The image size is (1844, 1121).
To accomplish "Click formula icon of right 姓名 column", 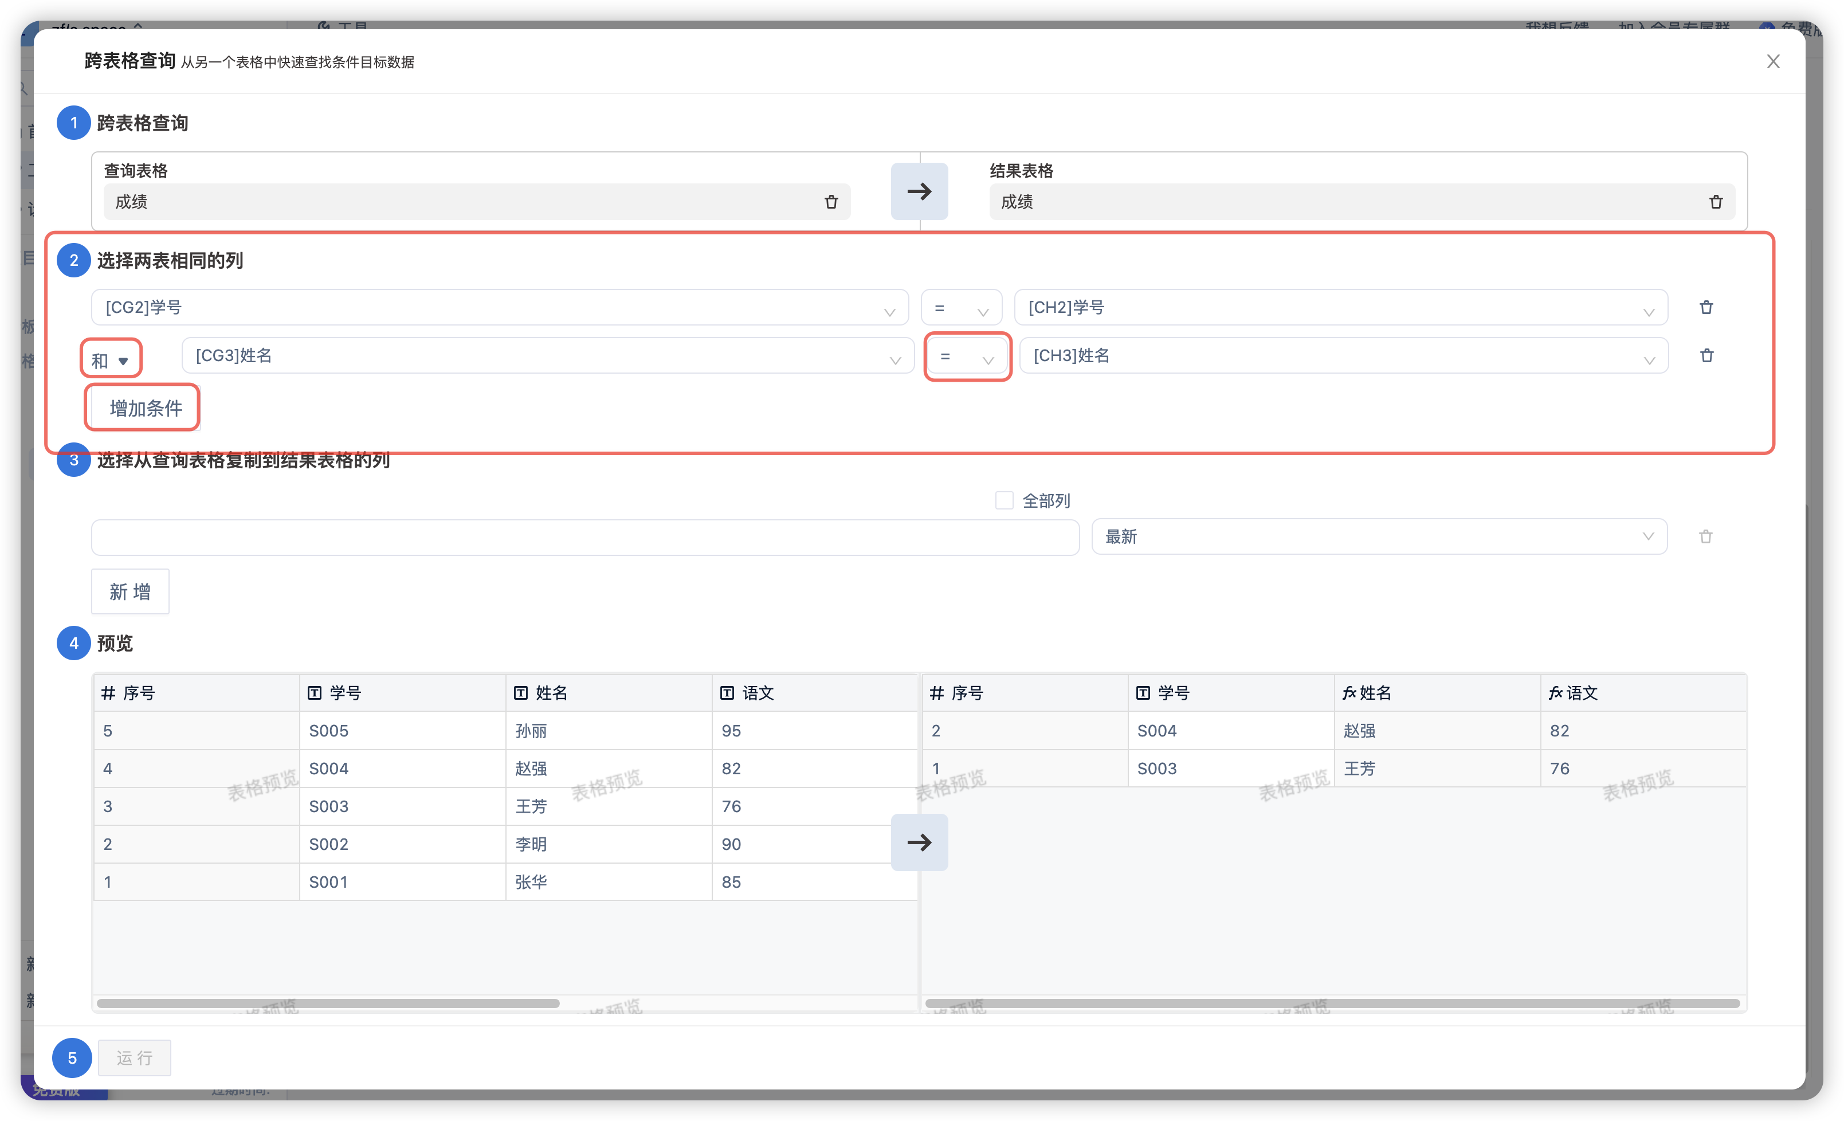I will point(1349,693).
